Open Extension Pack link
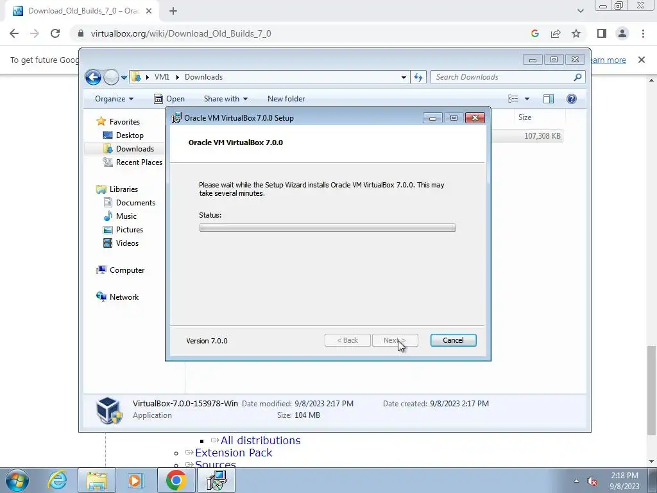Screen dimensions: 657x493 tap(234, 453)
